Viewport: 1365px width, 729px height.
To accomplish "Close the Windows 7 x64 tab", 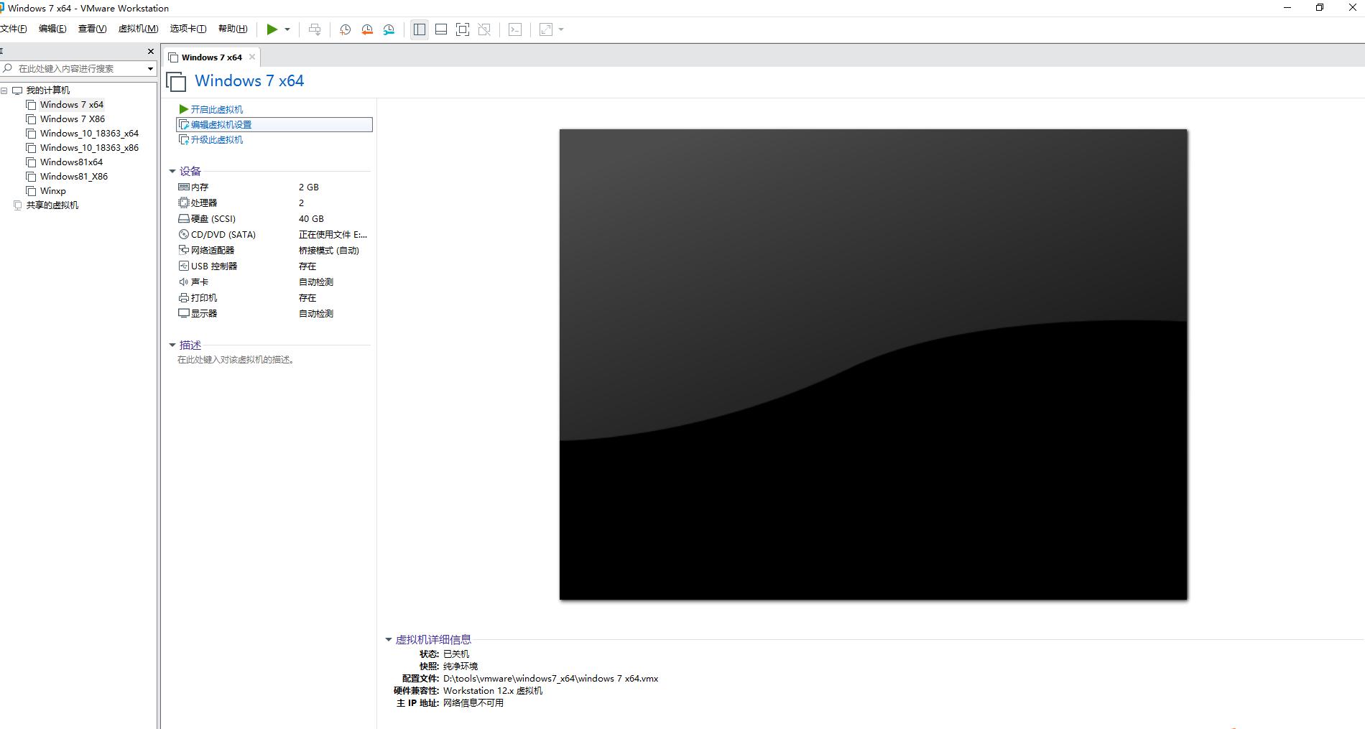I will (x=252, y=57).
